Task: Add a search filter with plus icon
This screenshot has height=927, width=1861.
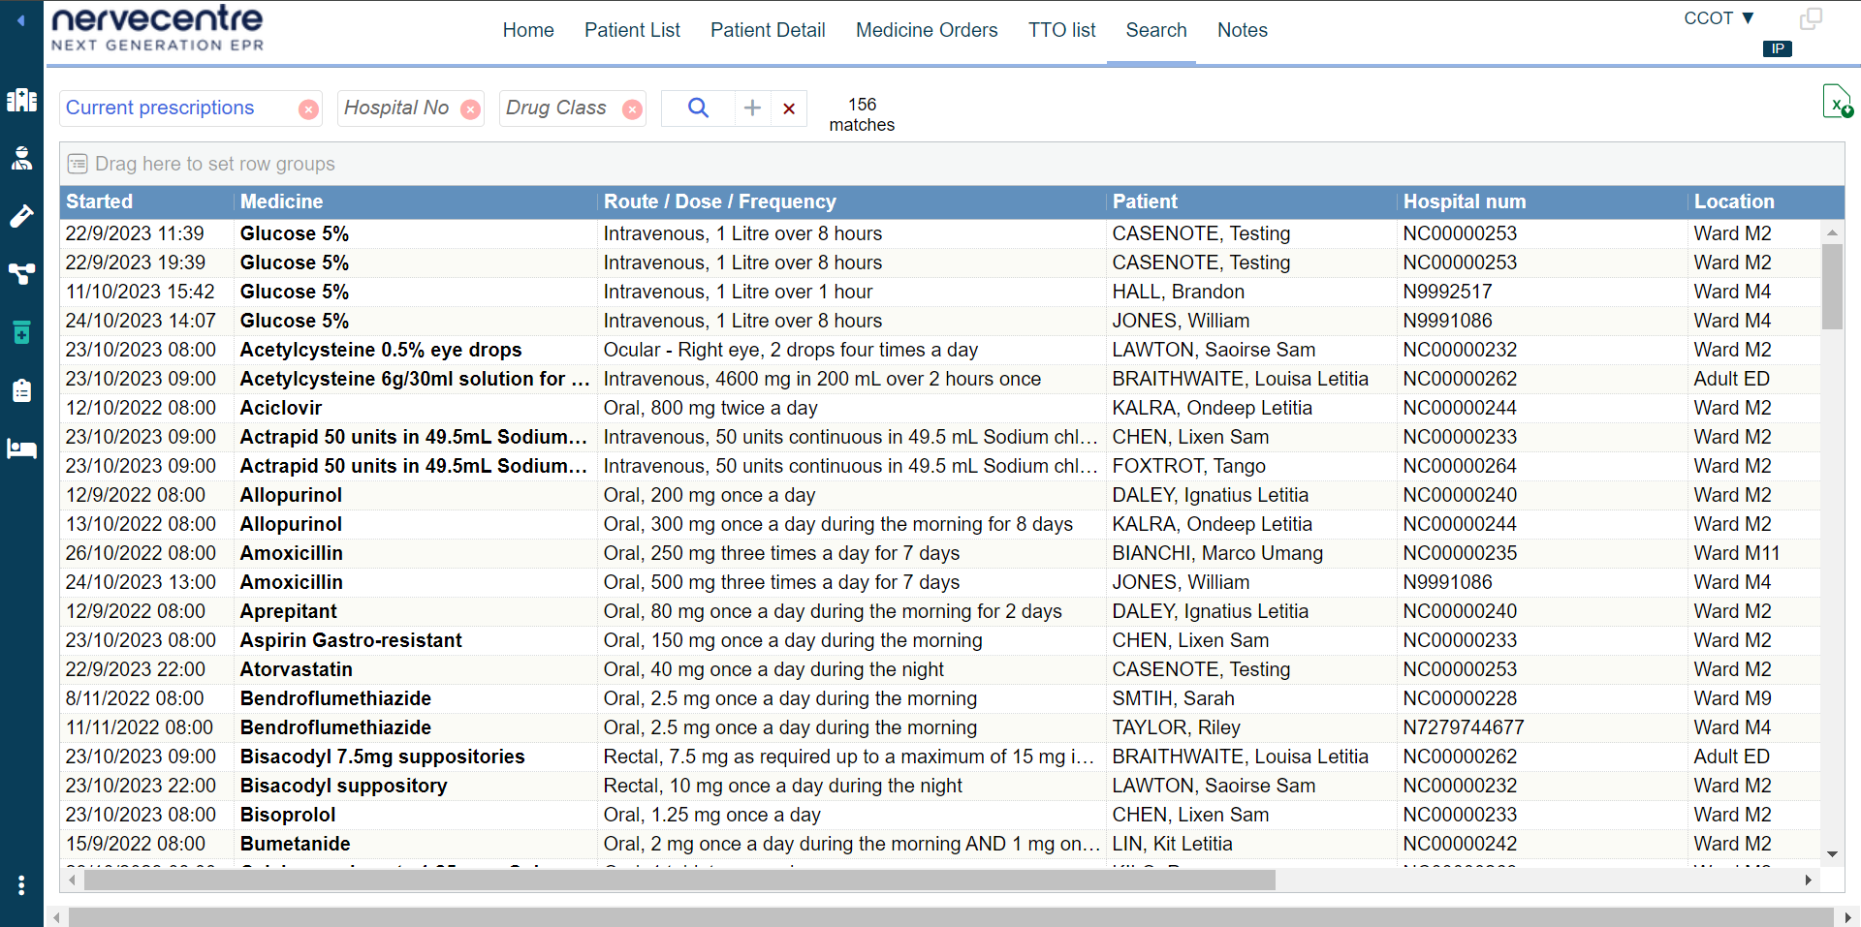Action: (x=752, y=108)
